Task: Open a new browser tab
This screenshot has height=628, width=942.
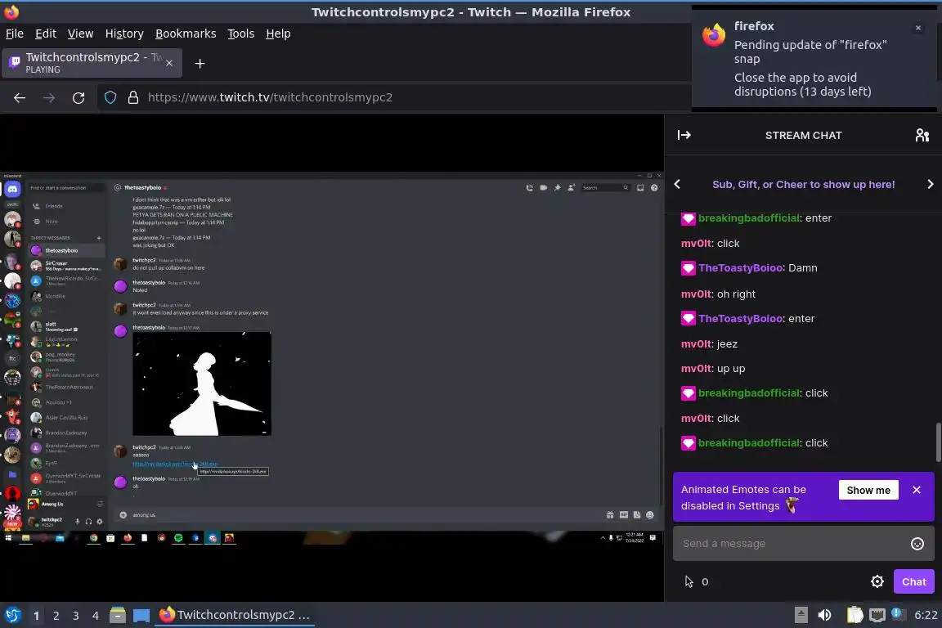Action: (200, 64)
